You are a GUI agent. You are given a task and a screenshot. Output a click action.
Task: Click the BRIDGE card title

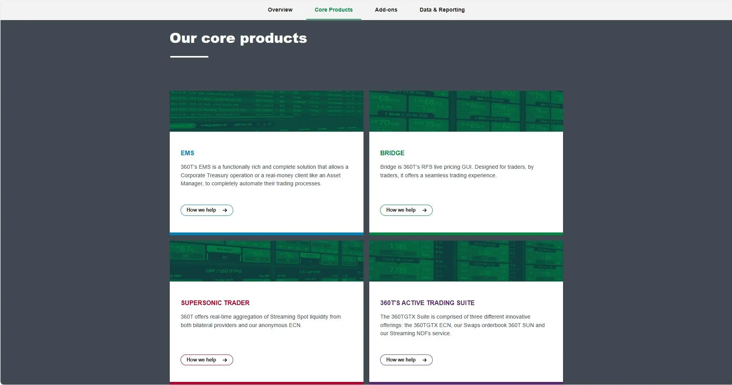click(x=392, y=153)
